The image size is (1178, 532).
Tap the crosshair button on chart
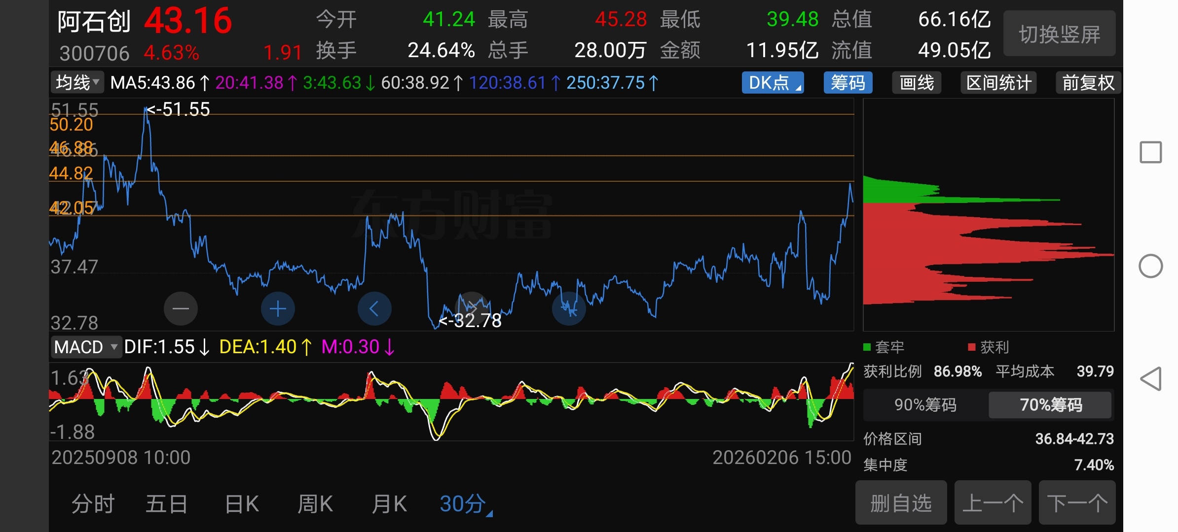569,309
